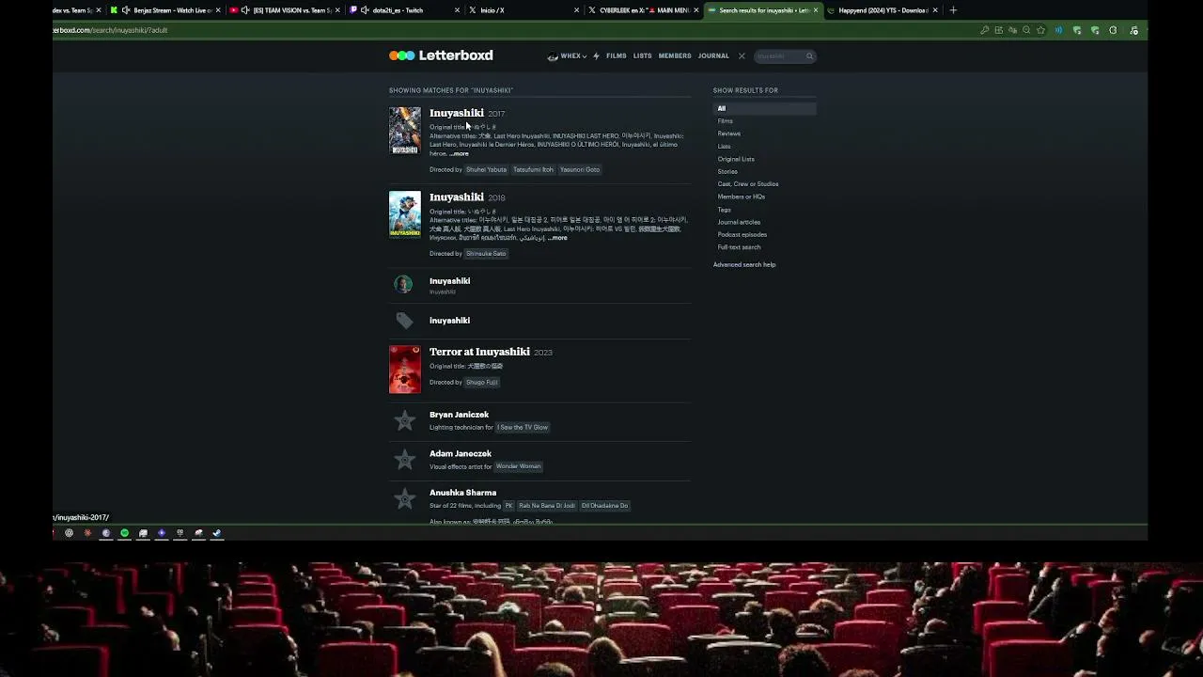Click the browser address bar URL
Viewport: 1203px width, 677px height.
[x=111, y=30]
